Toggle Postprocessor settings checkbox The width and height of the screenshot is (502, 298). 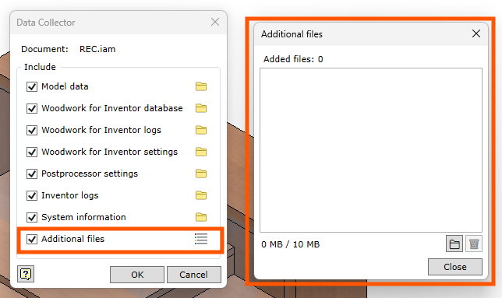point(32,174)
